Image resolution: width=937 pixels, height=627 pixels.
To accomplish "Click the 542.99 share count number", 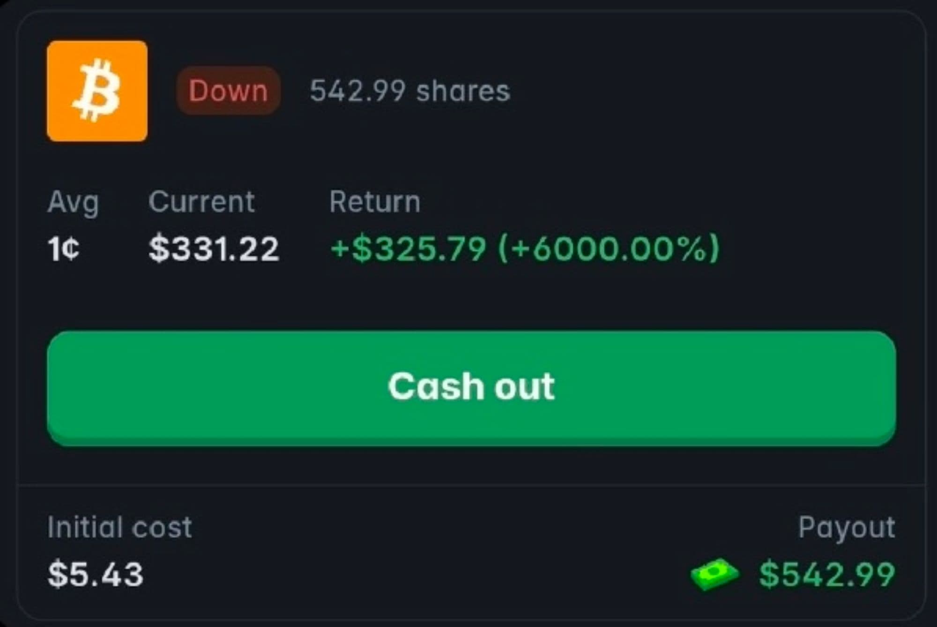I will 357,91.
